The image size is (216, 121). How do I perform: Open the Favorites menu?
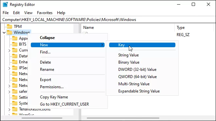coord(45,13)
